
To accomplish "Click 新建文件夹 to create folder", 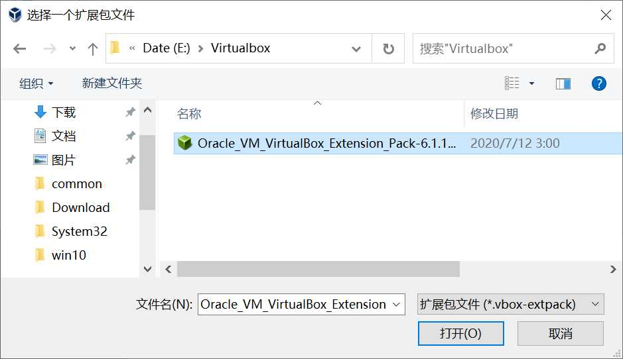I will [x=111, y=83].
